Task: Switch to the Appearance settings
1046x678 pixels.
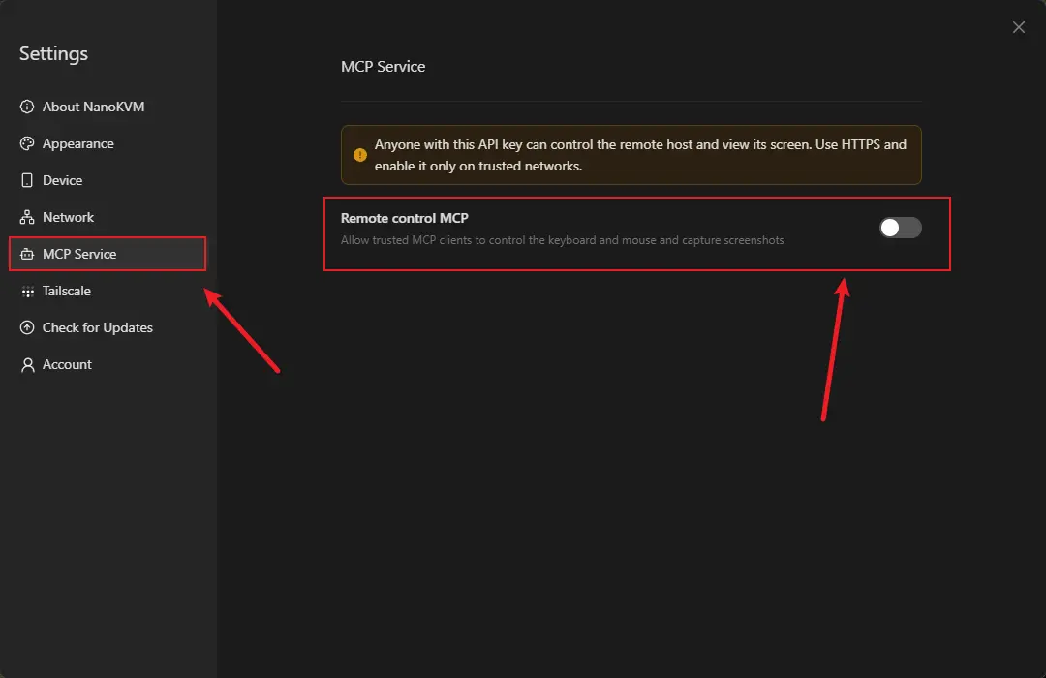Action: pyautogui.click(x=108, y=143)
